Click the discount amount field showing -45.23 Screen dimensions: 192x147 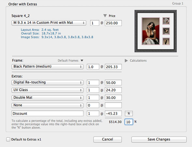pos(113,113)
